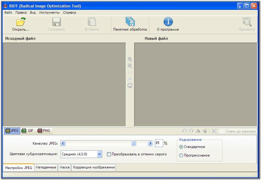This screenshot has height=180, width=261.
Task: Rotate image clockwise icon
Action: pyautogui.click(x=191, y=131)
